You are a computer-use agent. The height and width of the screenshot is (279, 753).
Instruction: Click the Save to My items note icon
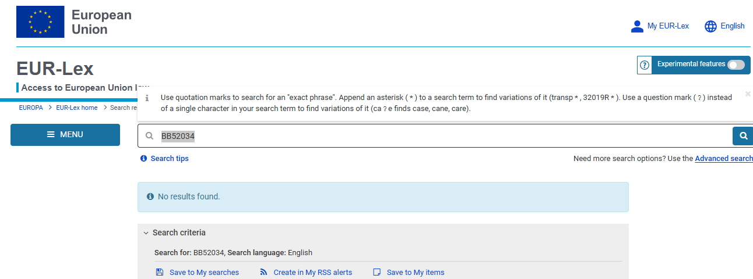click(377, 272)
